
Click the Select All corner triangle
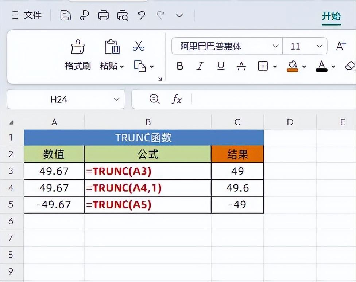pos(11,123)
